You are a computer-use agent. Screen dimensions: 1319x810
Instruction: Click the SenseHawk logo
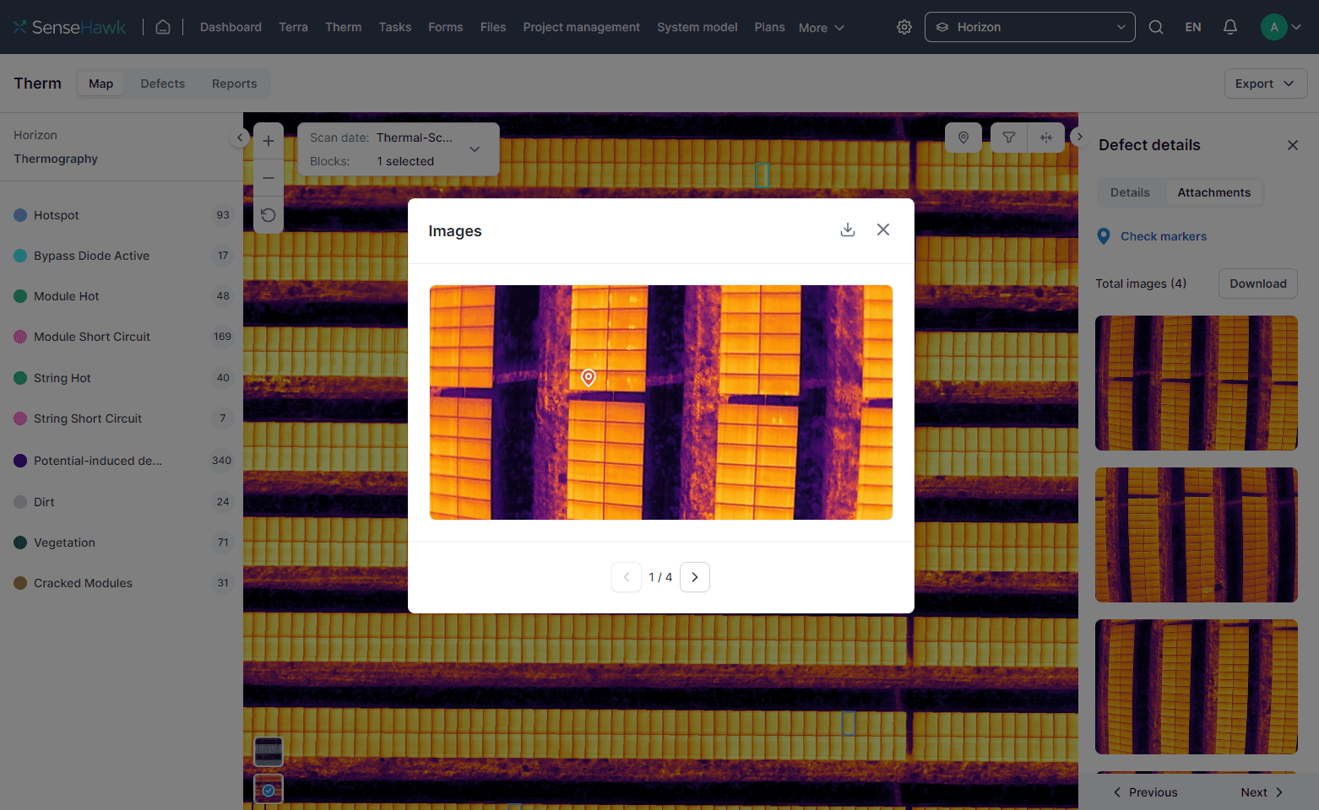click(x=69, y=27)
